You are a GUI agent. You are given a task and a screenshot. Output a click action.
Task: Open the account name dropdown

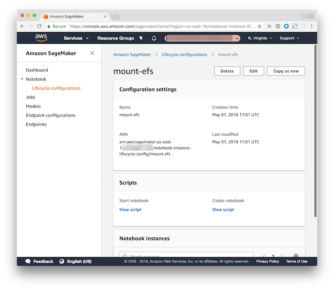pos(202,38)
